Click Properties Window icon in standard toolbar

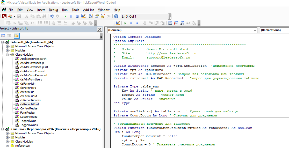[x=97, y=16]
